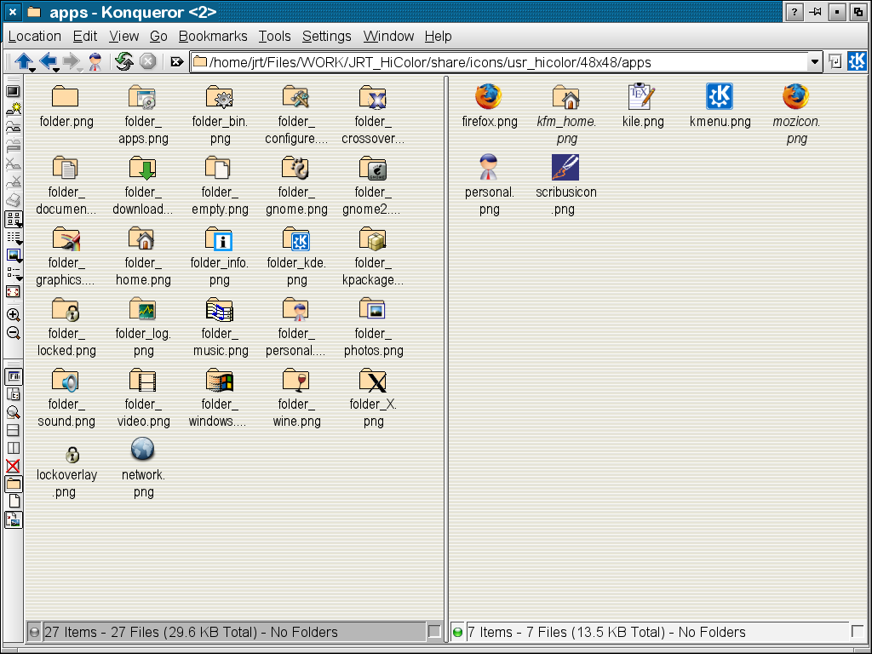Open the Go menu
The height and width of the screenshot is (654, 872).
158,36
